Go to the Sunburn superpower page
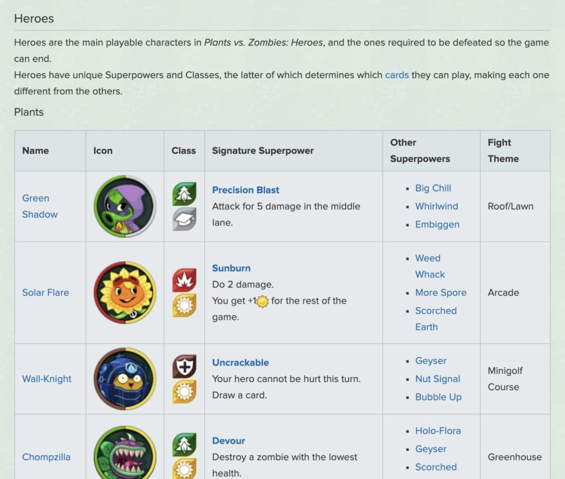565x479 pixels. tap(231, 268)
